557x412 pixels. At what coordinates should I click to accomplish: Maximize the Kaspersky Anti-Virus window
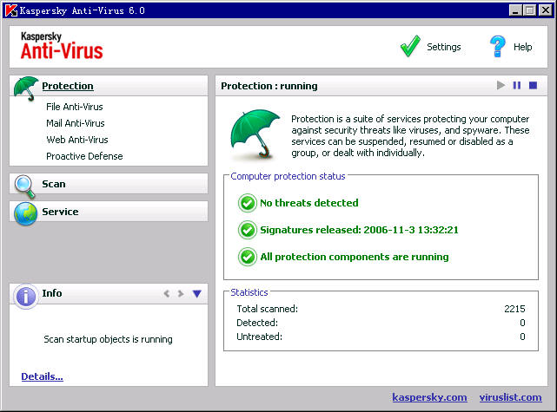[x=530, y=10]
